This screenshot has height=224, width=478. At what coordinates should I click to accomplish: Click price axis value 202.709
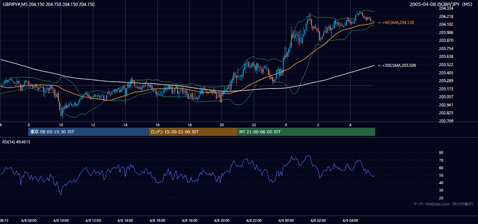[446, 121]
